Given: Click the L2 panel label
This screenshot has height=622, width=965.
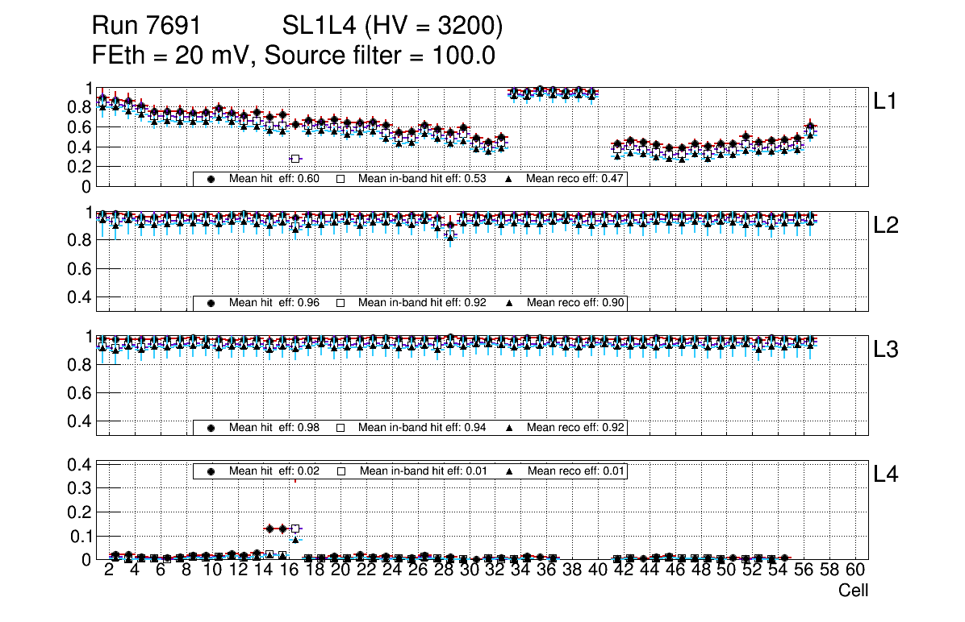Looking at the screenshot, I should (x=886, y=226).
